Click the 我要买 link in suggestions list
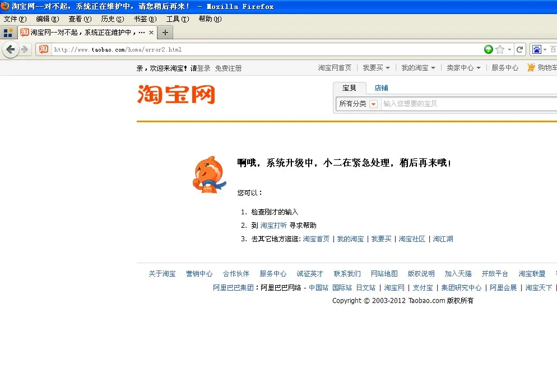This screenshot has width=557, height=367. click(381, 239)
